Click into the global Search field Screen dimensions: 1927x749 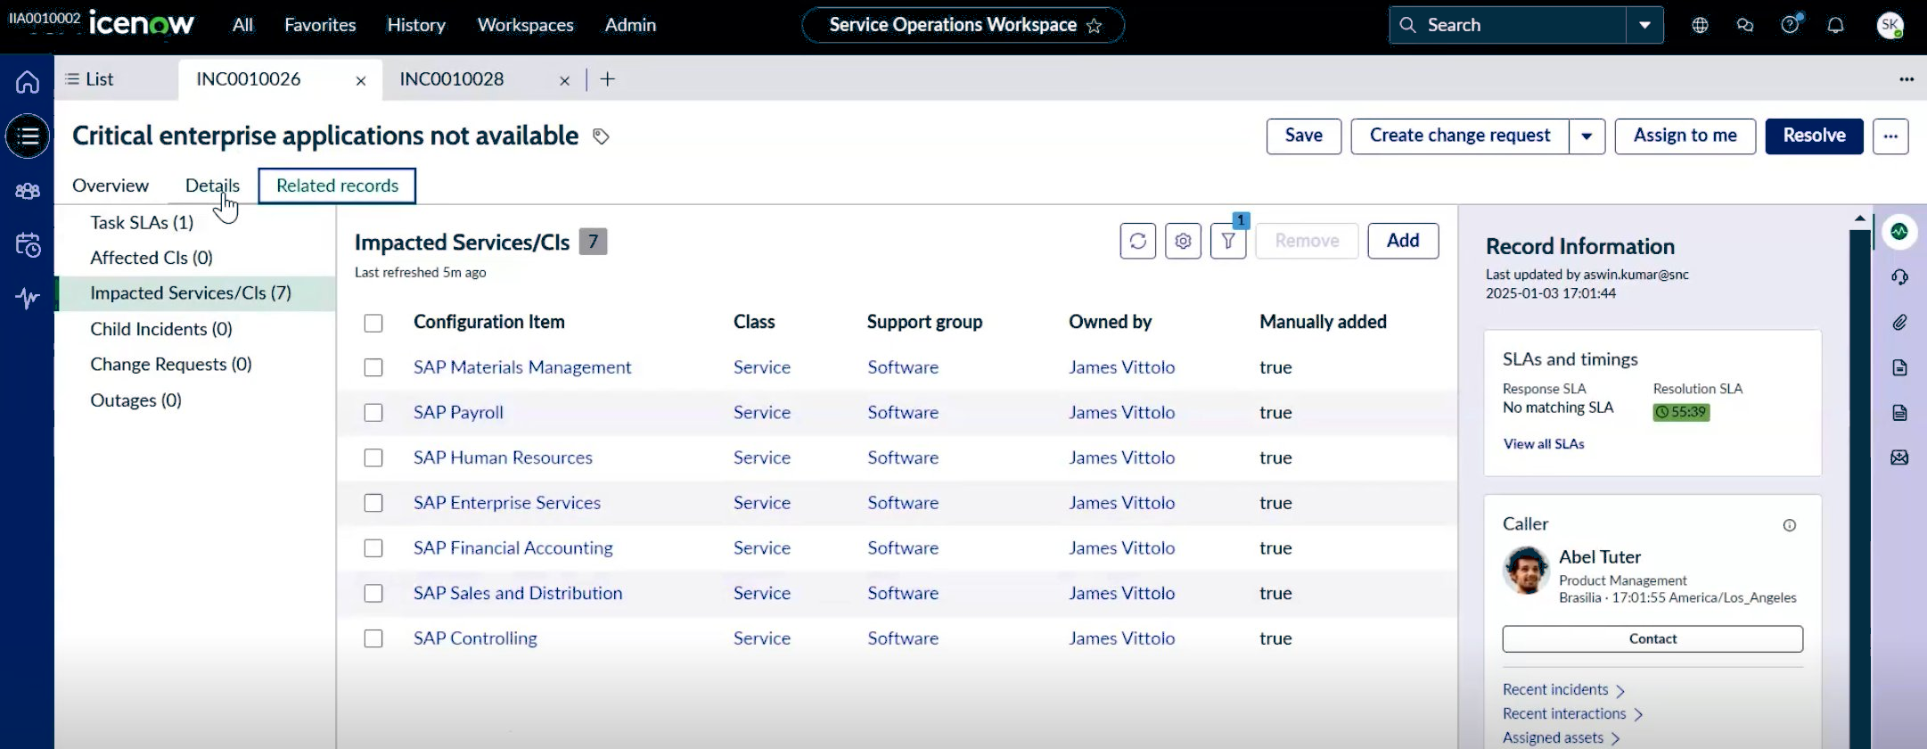(1508, 25)
